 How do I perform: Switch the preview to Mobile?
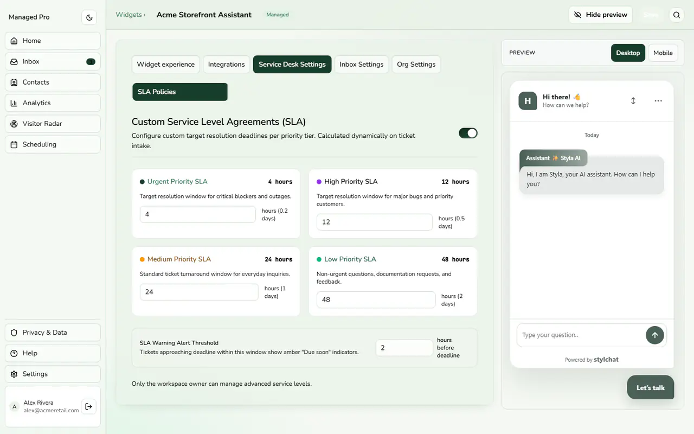(x=663, y=53)
